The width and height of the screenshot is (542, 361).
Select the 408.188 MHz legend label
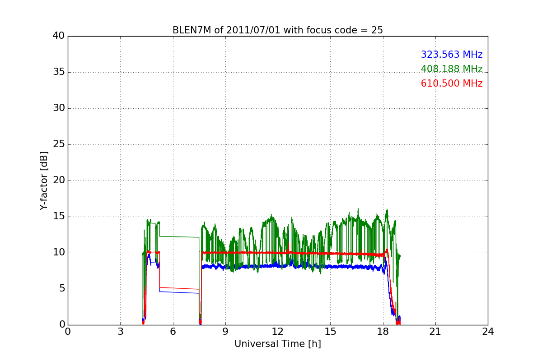(x=452, y=69)
